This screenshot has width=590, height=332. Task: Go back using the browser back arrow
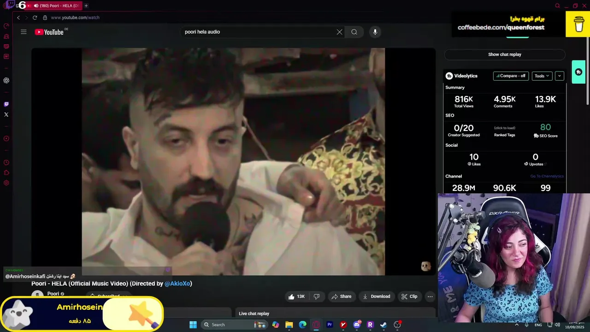18,18
